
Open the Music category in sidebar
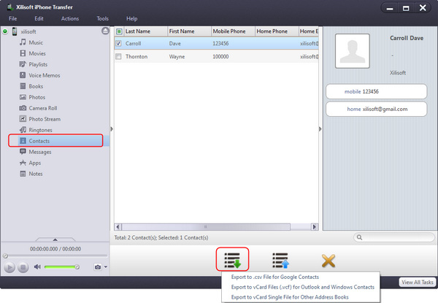coord(36,43)
